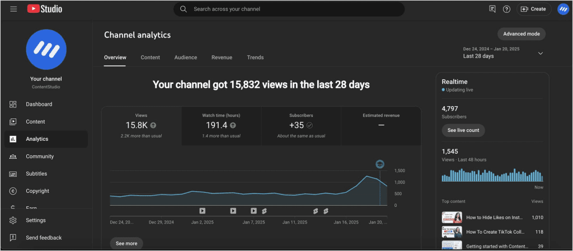573x251 pixels.
Task: Expand the date range dropdown arrow
Action: [x=540, y=53]
